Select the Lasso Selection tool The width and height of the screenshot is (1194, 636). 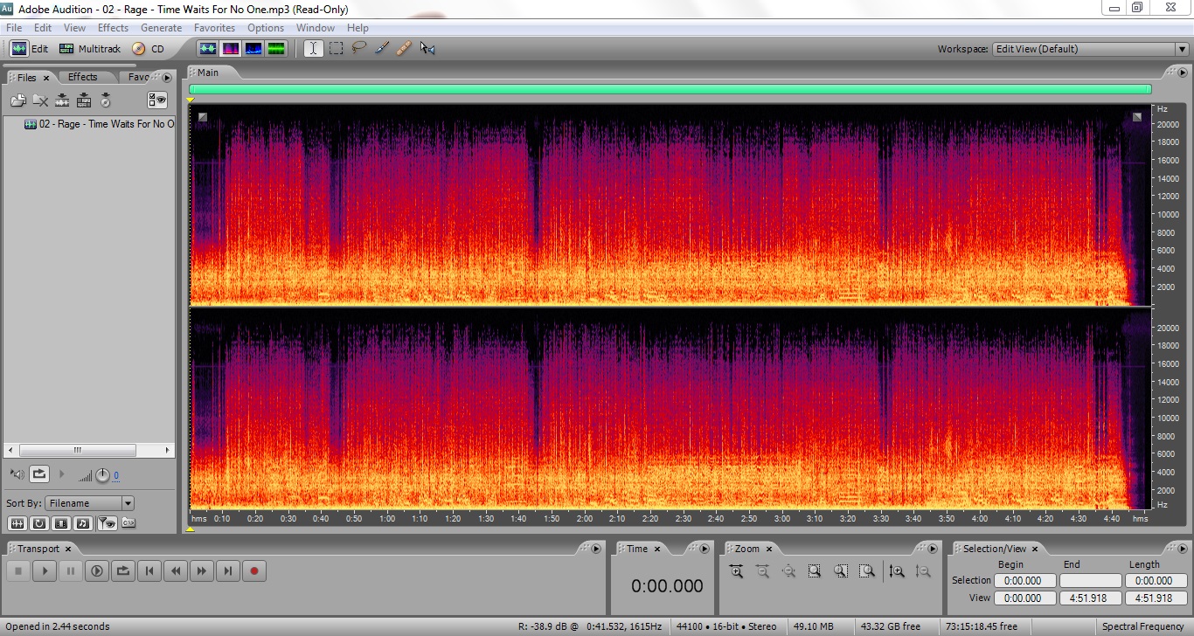click(358, 49)
